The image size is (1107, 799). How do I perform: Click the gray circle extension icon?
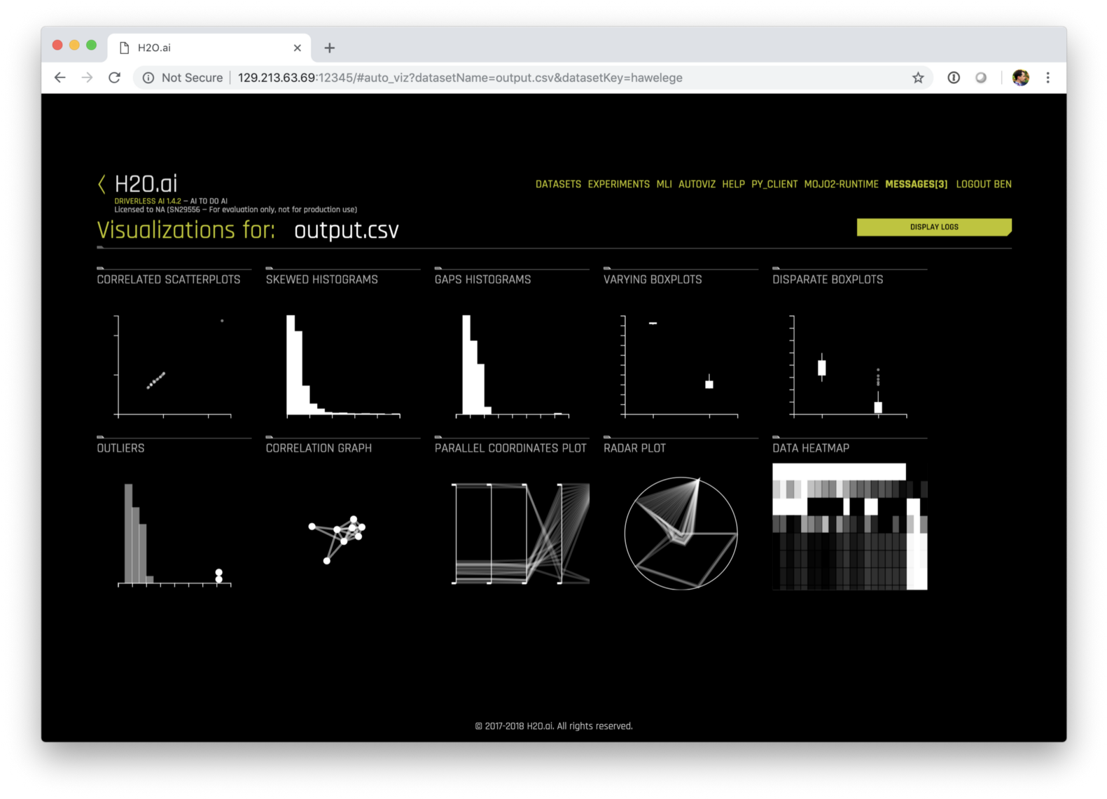tap(981, 78)
